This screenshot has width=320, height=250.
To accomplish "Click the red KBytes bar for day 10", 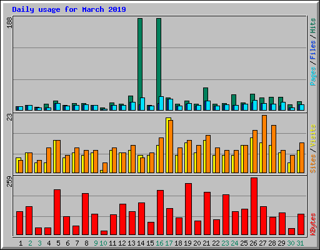I will [x=104, y=232].
